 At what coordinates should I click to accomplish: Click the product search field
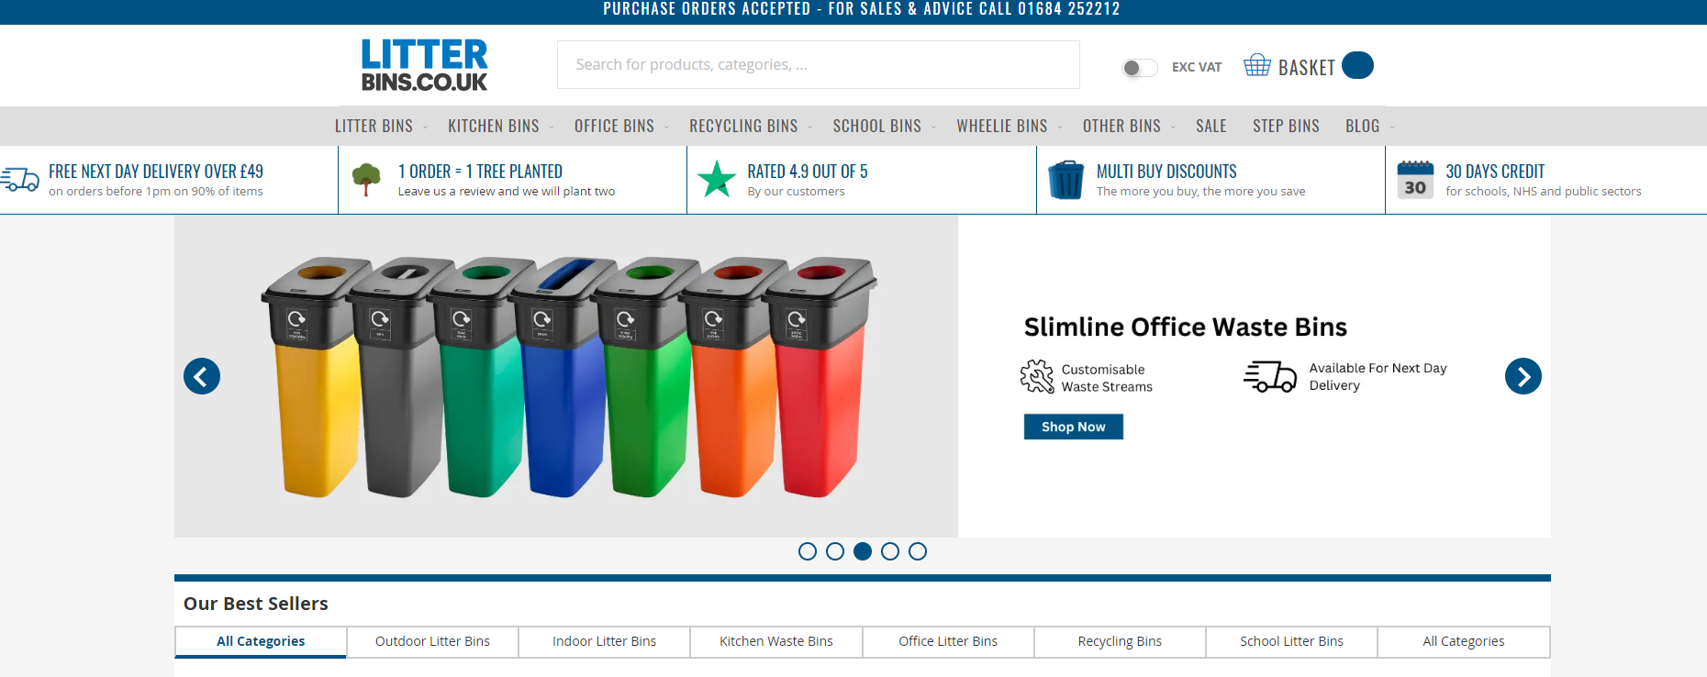click(819, 64)
